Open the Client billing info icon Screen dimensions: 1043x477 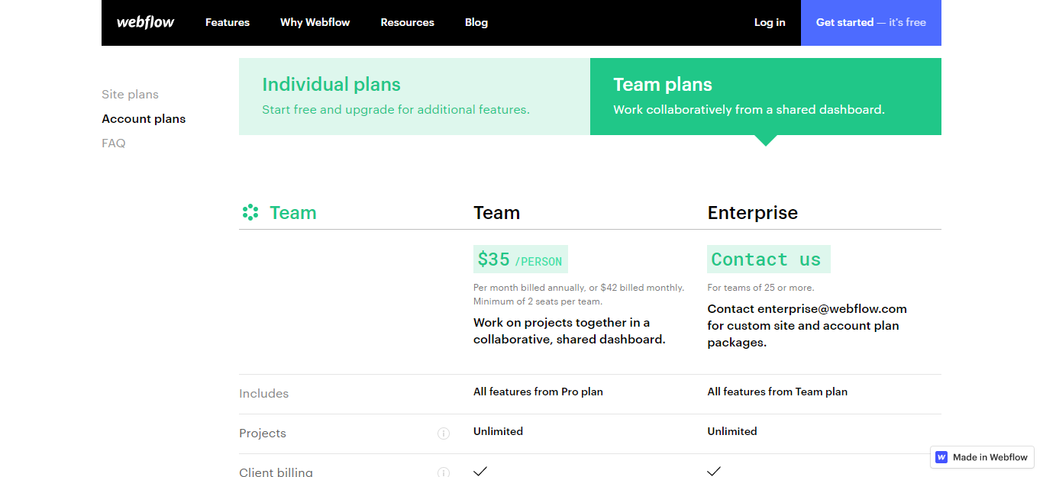coord(444,472)
